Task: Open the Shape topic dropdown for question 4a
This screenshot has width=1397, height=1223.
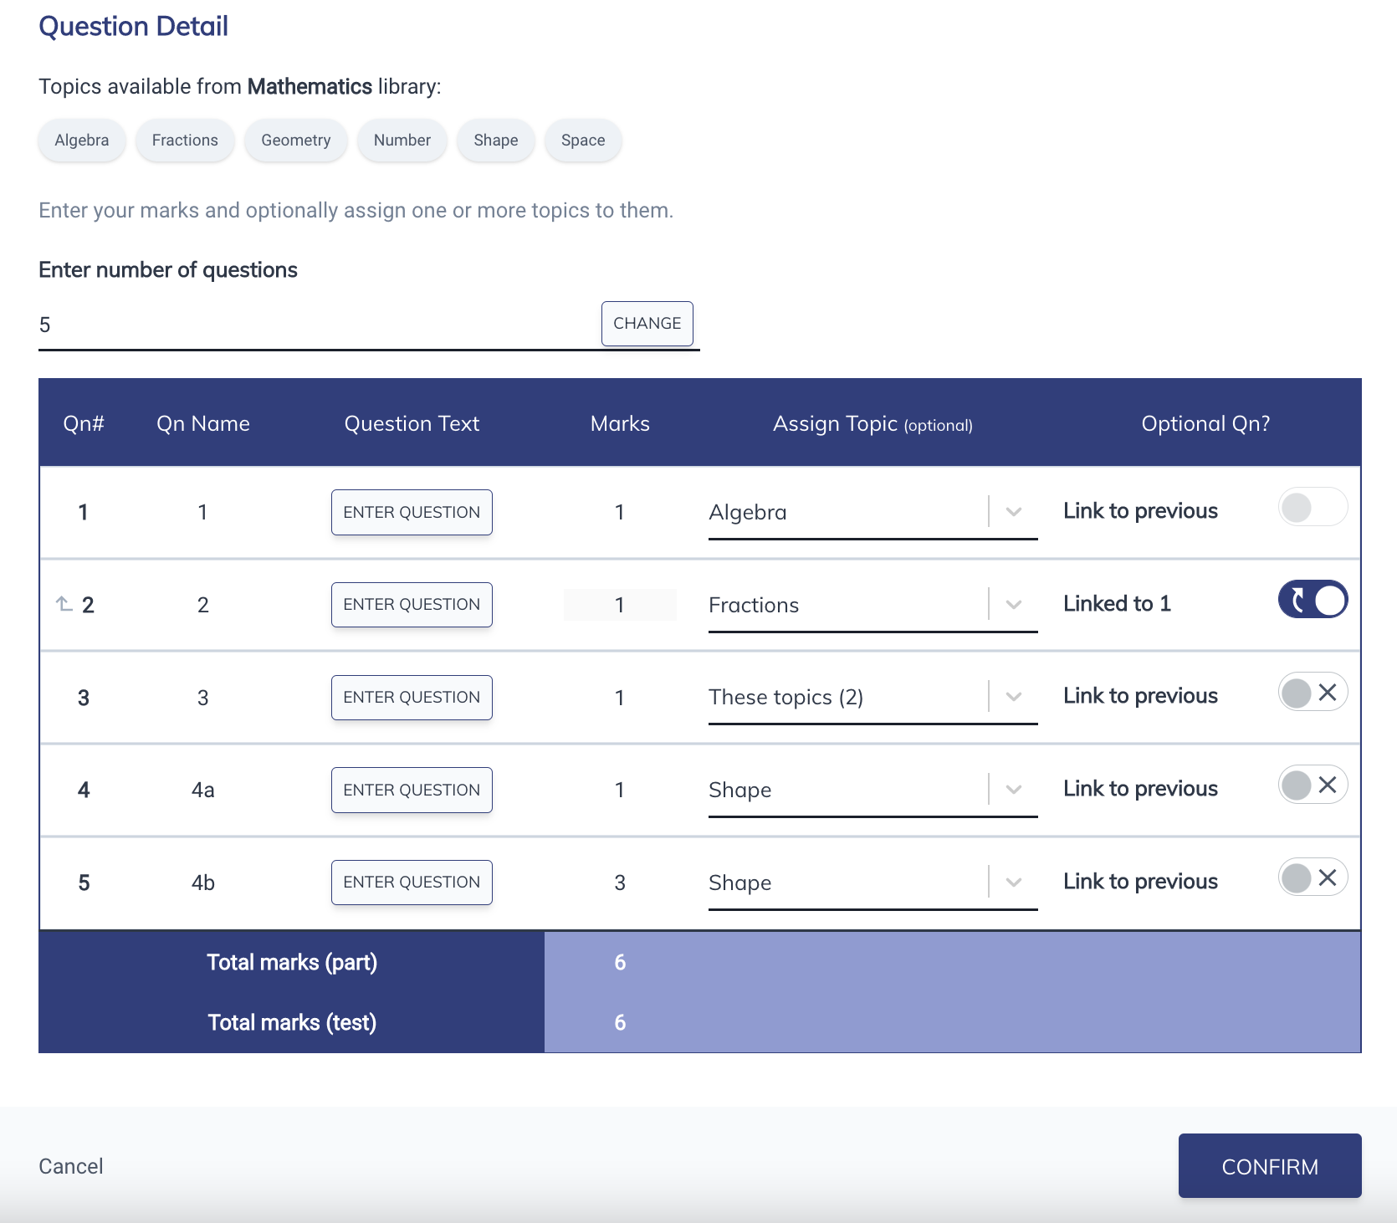Action: [1014, 789]
